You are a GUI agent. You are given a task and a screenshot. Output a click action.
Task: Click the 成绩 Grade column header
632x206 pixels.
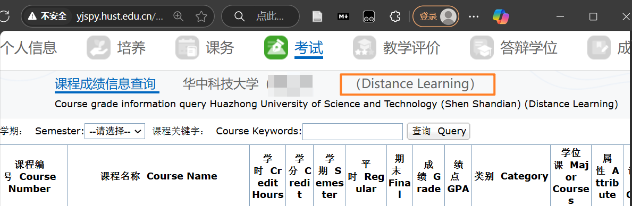[429, 177]
